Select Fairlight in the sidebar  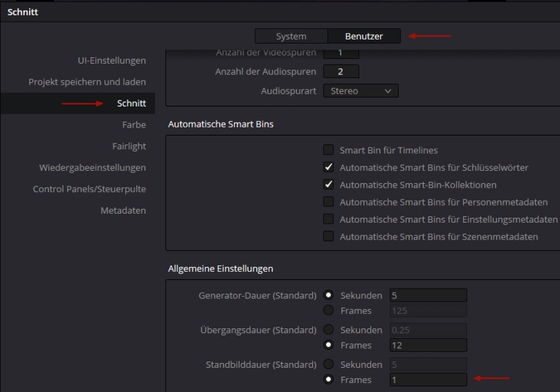pyautogui.click(x=129, y=146)
